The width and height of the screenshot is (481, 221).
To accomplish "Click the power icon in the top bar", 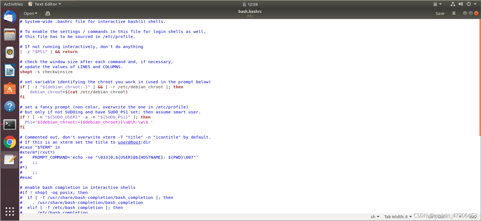I will (469, 4).
